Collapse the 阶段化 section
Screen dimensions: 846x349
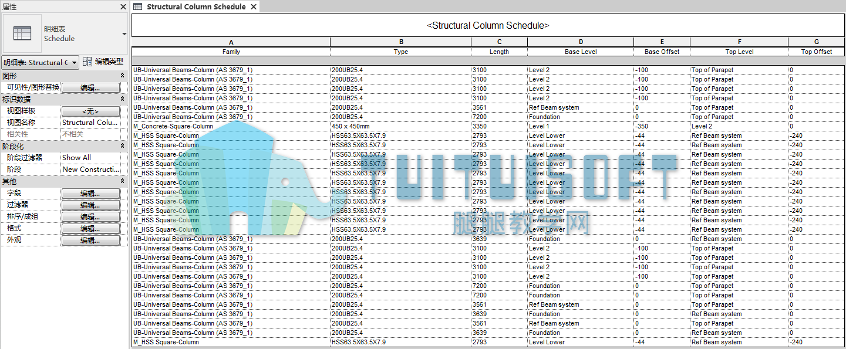(x=122, y=146)
